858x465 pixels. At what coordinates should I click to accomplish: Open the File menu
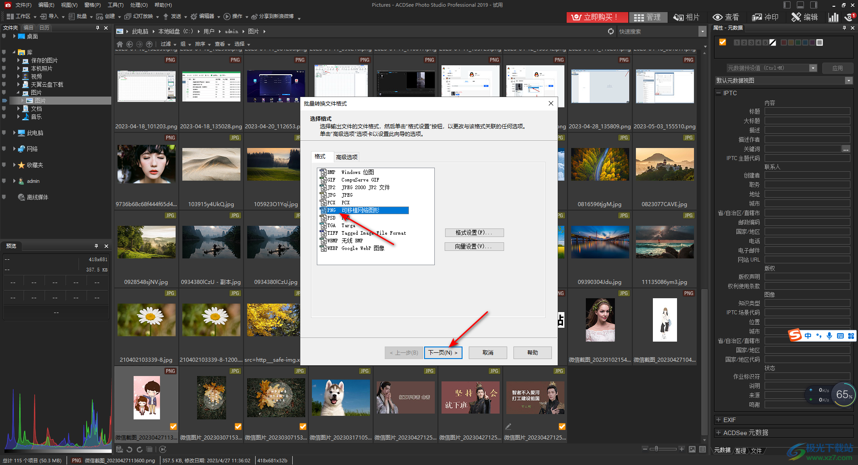coord(23,5)
